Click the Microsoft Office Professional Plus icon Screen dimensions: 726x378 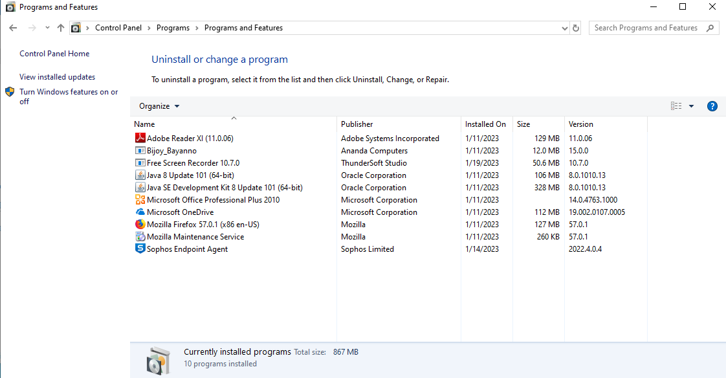tap(140, 199)
